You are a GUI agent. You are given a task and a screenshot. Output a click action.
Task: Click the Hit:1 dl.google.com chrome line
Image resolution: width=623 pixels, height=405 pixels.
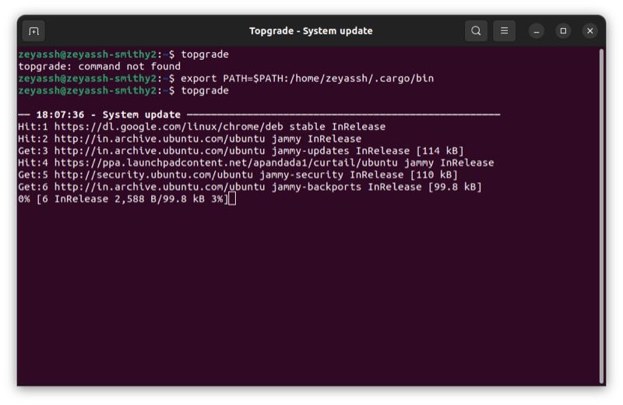202,127
